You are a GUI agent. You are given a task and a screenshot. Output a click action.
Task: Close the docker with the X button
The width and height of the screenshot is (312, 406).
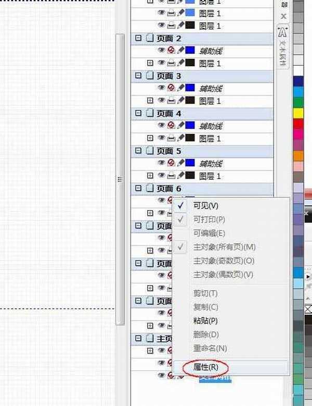pyautogui.click(x=283, y=16)
